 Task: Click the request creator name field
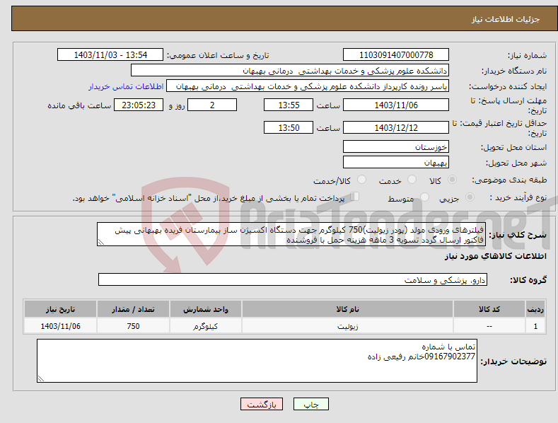click(x=308, y=86)
